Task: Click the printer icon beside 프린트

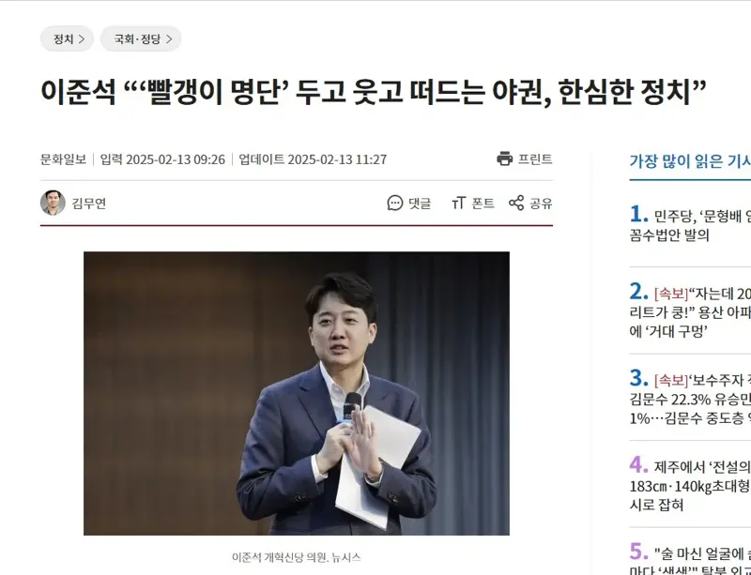Action: [504, 159]
